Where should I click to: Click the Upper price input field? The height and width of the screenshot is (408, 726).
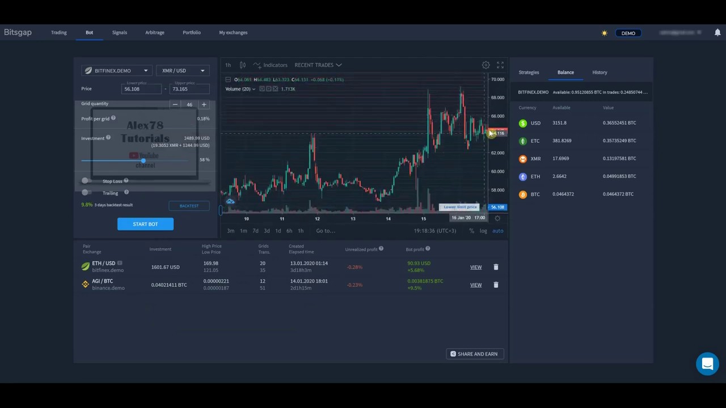tap(189, 89)
